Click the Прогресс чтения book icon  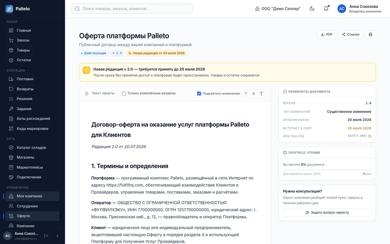(285, 152)
